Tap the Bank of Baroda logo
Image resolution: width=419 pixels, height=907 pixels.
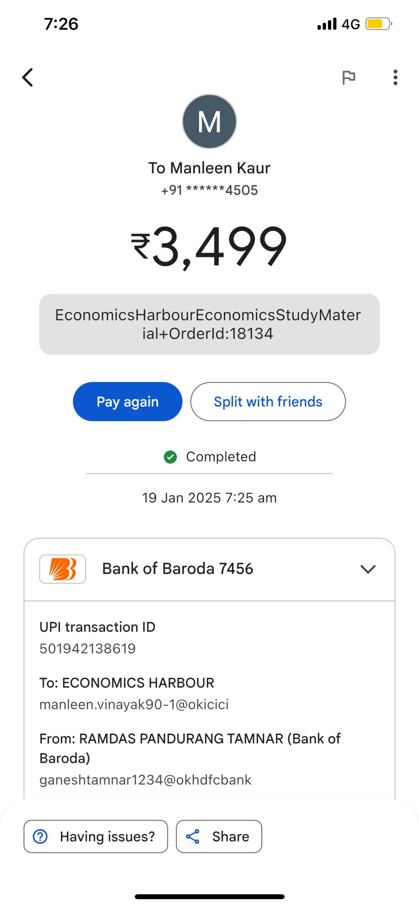pyautogui.click(x=63, y=569)
